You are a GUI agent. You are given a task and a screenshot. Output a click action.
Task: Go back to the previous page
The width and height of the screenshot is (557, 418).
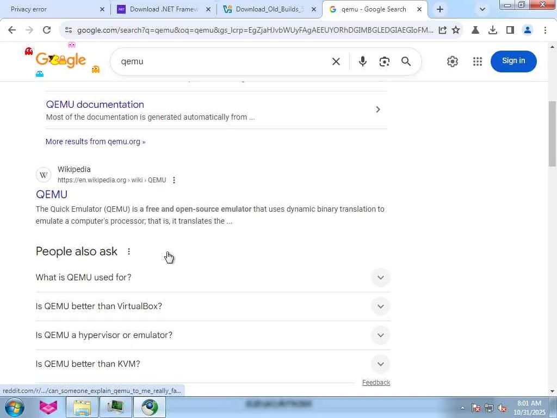pyautogui.click(x=12, y=30)
